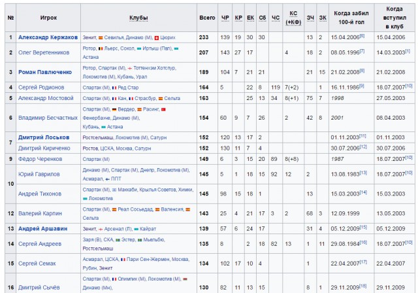
Task: Open Владимир Бесчастных player link
Action: 48,118
